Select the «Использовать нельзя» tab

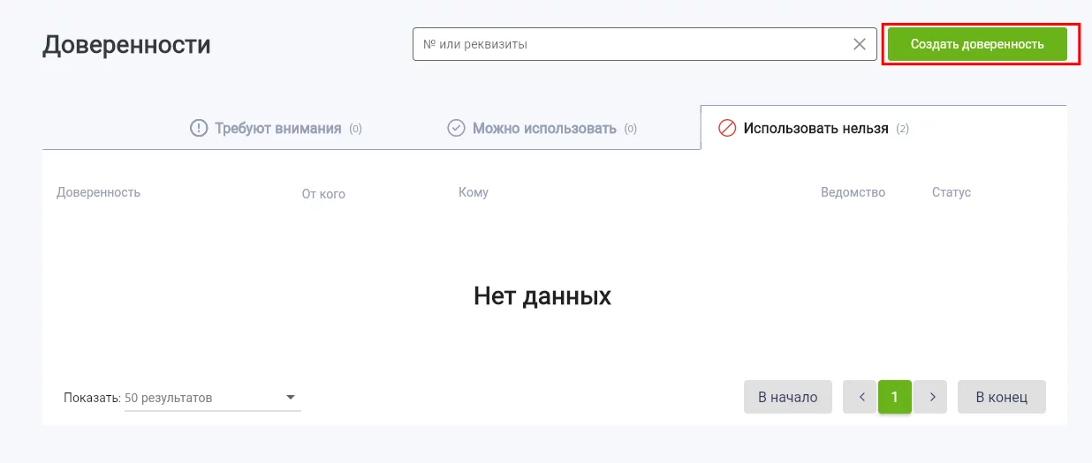(x=815, y=129)
